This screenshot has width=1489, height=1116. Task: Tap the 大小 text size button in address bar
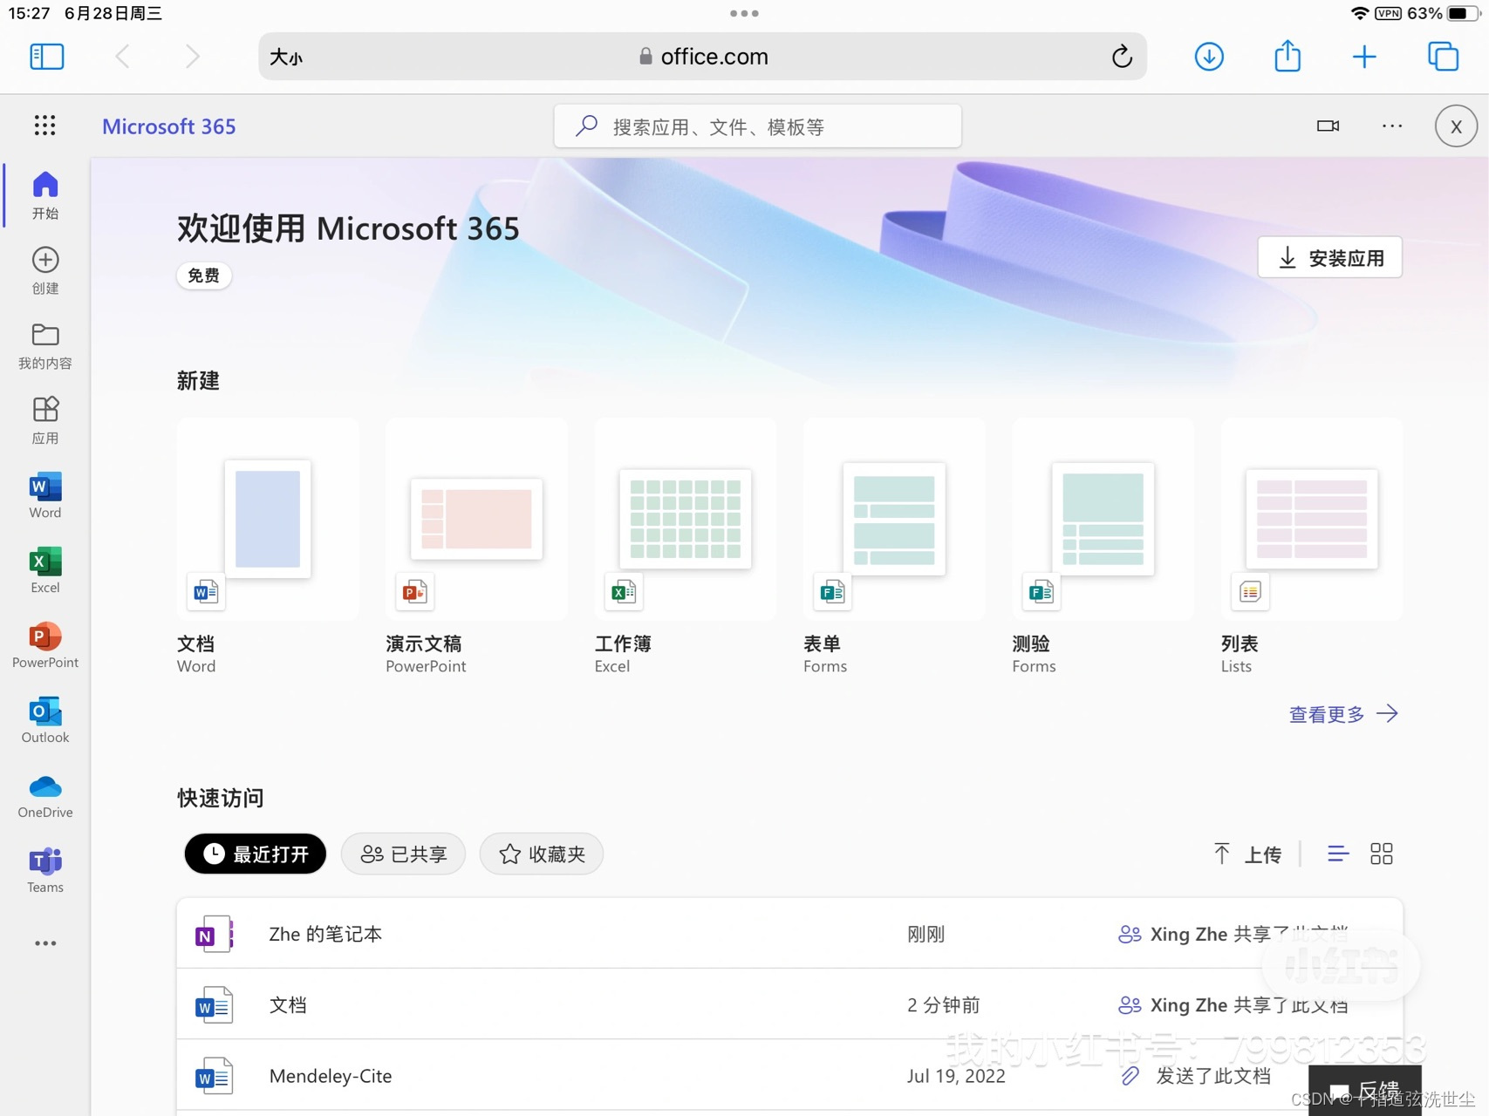(x=286, y=57)
